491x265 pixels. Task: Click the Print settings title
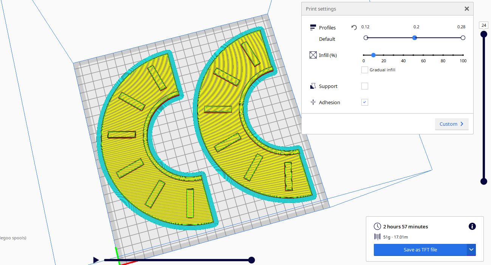pos(321,9)
